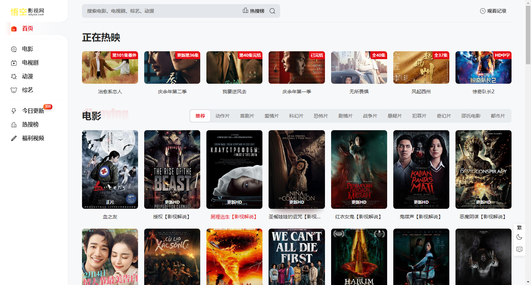The image size is (531, 285).
Task: Click the 308 update count badge
Action: [x=48, y=107]
